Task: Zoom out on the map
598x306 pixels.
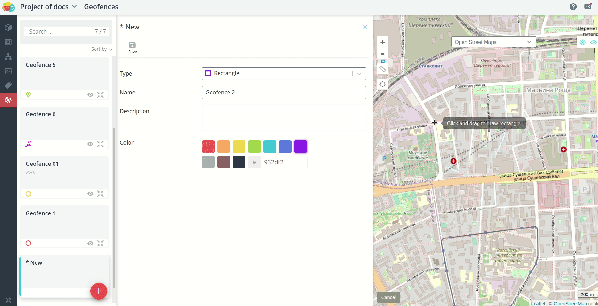Action: (x=382, y=54)
